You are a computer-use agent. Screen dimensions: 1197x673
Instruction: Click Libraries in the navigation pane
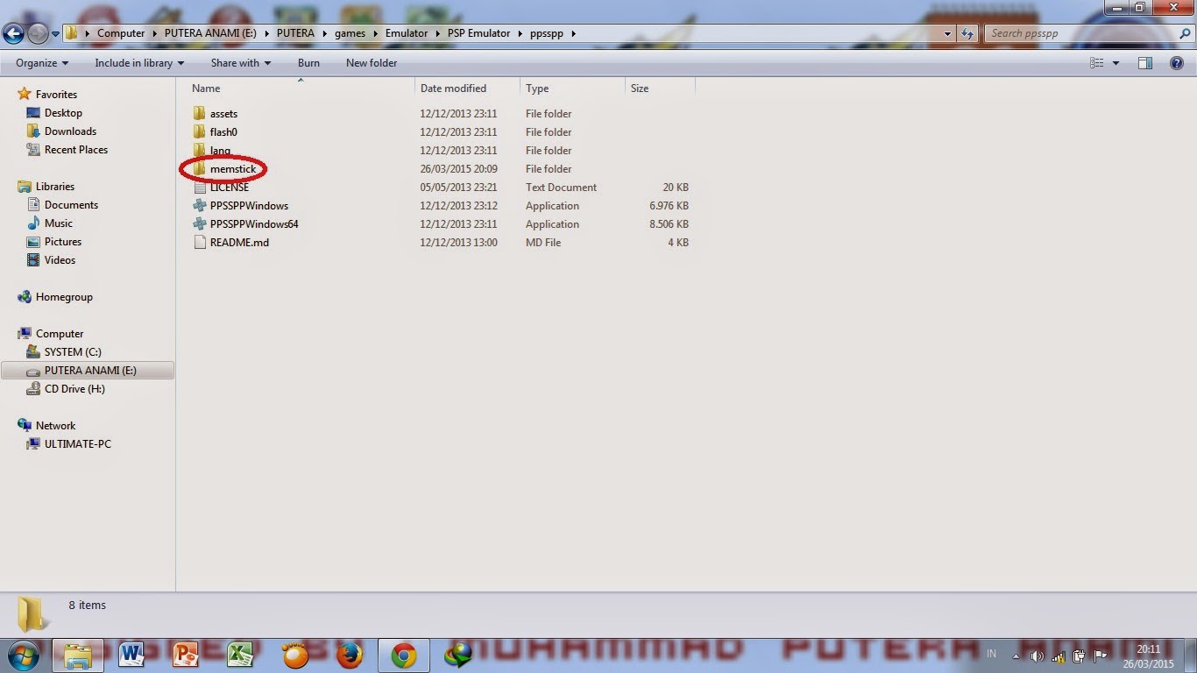(55, 187)
